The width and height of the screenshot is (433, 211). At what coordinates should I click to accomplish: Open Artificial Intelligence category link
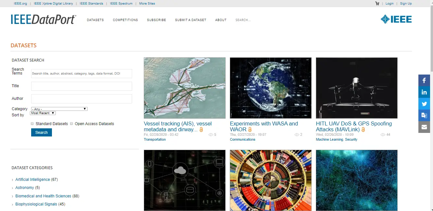(x=33, y=180)
